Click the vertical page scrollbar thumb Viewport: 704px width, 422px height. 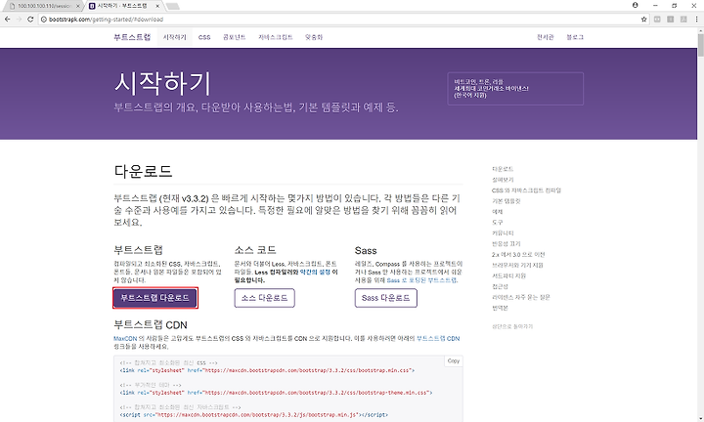[x=700, y=45]
